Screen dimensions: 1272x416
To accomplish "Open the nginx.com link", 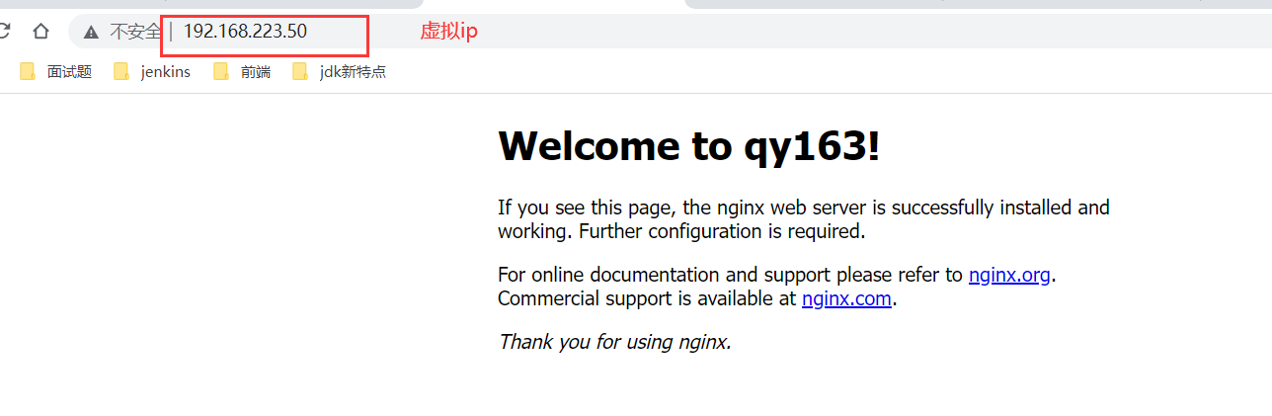I will click(846, 298).
